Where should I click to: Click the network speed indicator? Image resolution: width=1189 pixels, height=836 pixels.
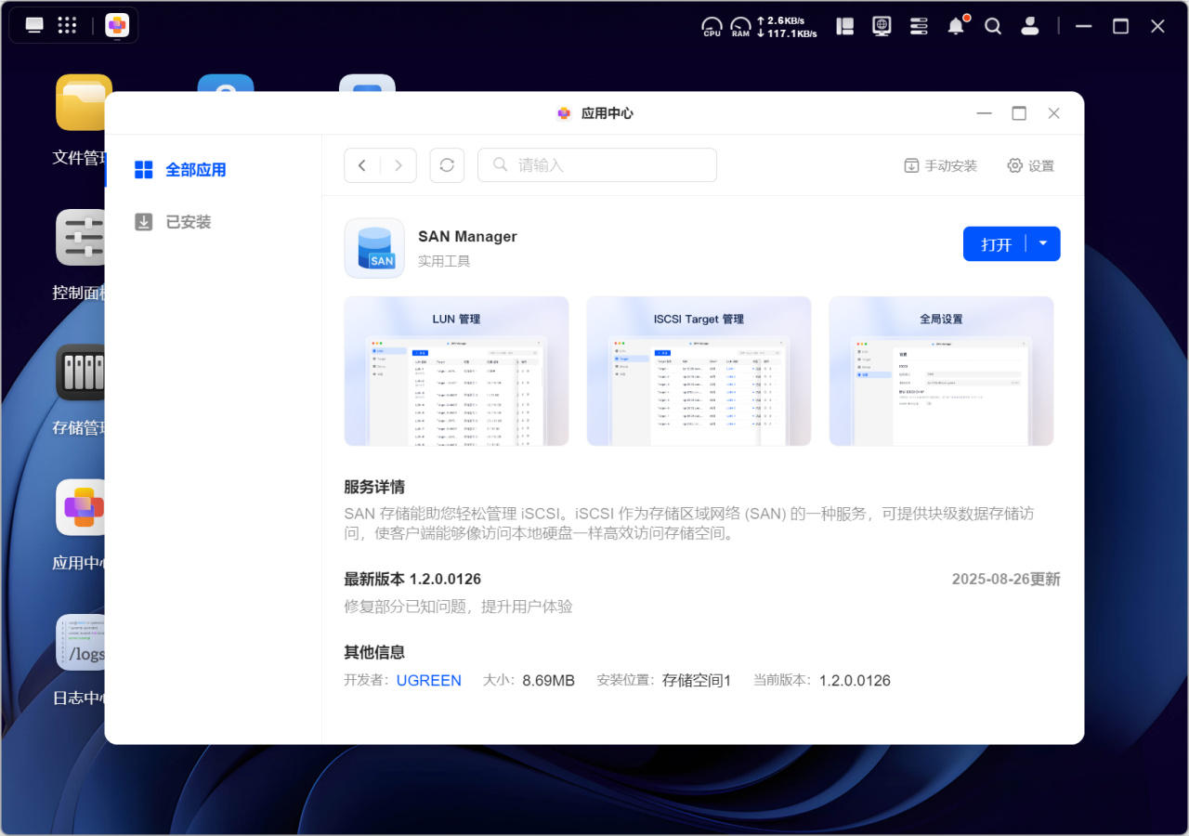[788, 27]
